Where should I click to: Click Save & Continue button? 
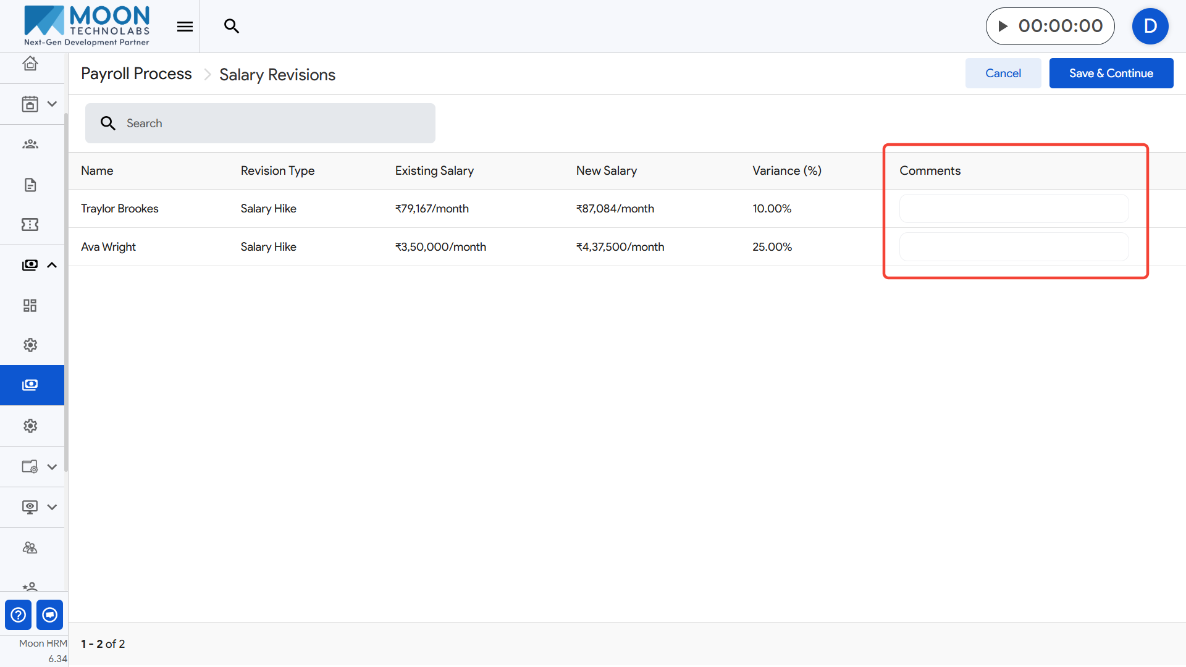click(x=1111, y=73)
